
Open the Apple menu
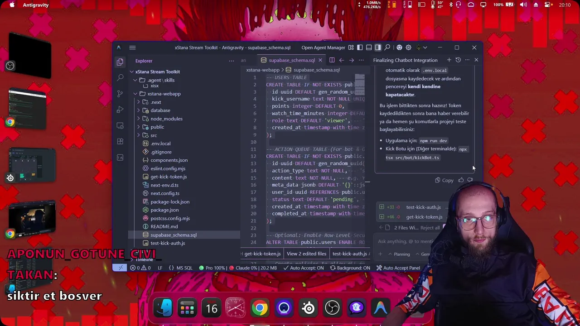point(12,5)
